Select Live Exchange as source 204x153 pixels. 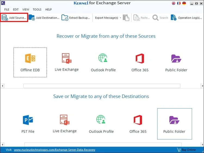[x=67, y=62]
